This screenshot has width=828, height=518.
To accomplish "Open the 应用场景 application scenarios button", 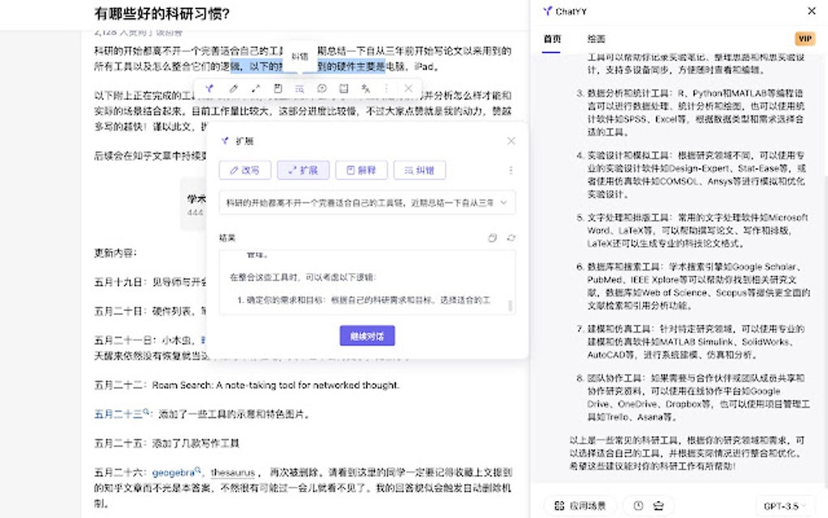I will coord(580,506).
